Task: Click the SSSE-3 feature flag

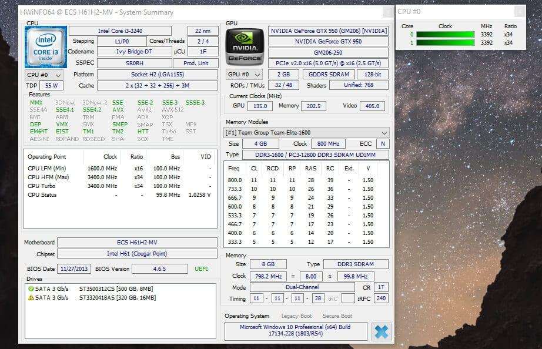Action: pos(195,103)
